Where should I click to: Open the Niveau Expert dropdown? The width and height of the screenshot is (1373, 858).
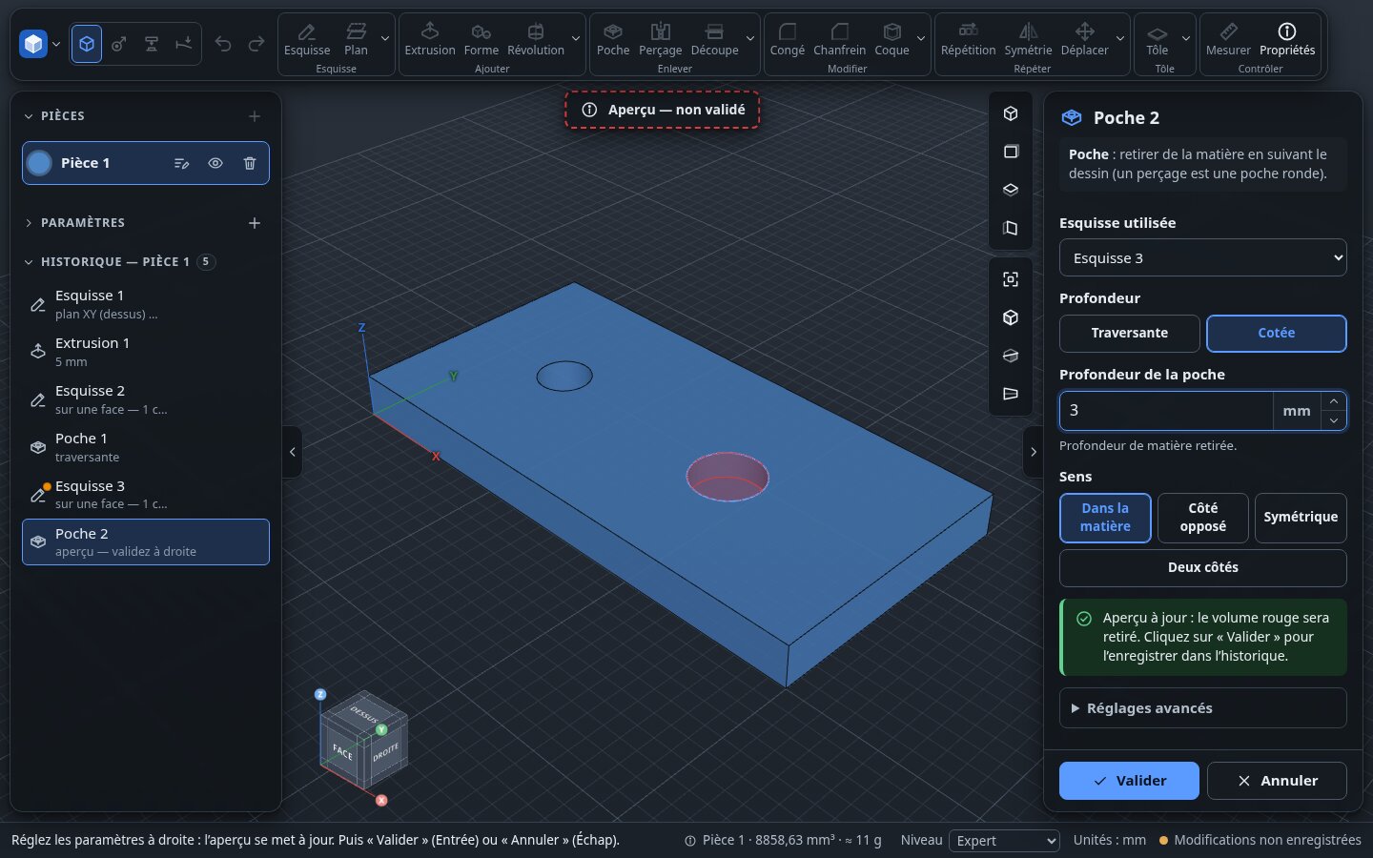[1004, 841]
